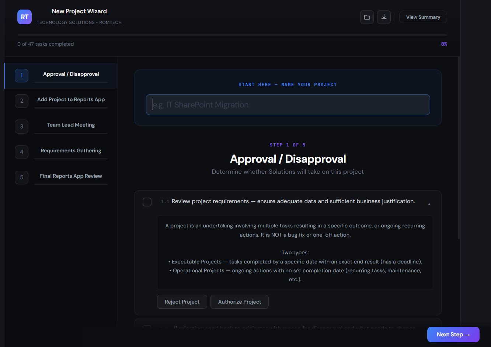Open the folder icon in header
The width and height of the screenshot is (491, 347).
pos(367,17)
